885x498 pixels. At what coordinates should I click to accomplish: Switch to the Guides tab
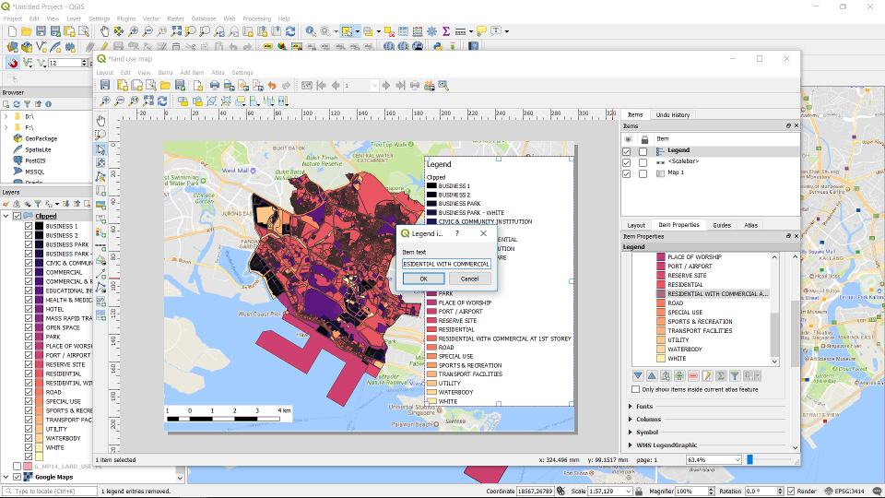click(x=721, y=225)
